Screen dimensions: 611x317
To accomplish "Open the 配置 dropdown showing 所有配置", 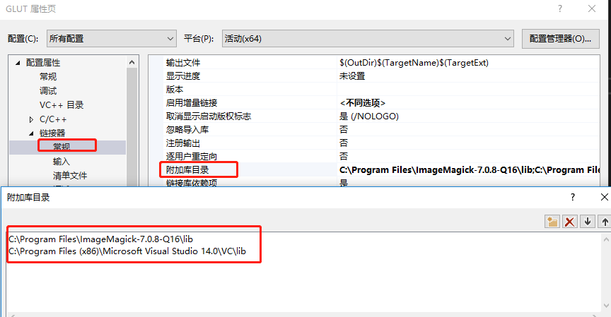I will tap(112, 39).
